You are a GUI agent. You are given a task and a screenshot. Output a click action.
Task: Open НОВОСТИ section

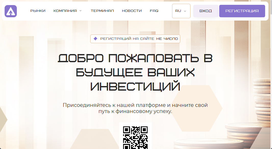tap(132, 11)
